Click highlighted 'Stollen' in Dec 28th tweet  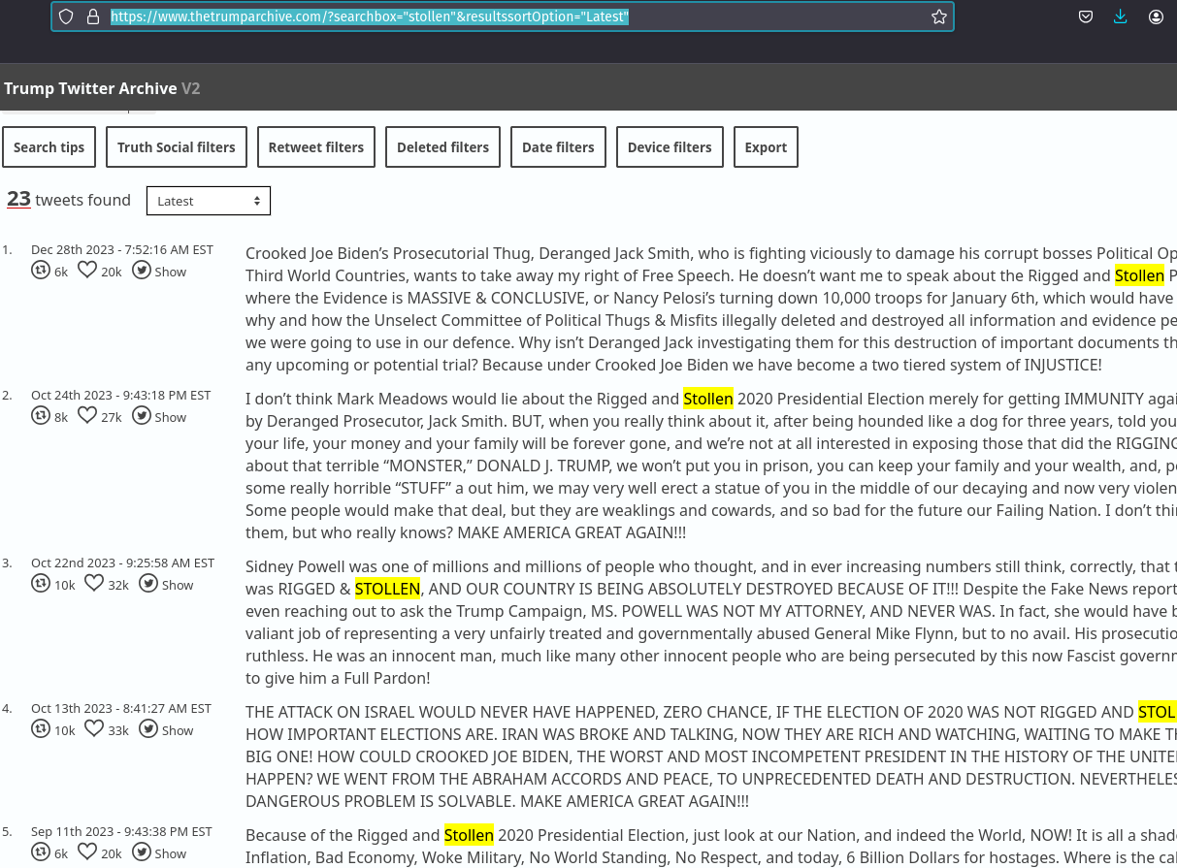coord(1139,275)
